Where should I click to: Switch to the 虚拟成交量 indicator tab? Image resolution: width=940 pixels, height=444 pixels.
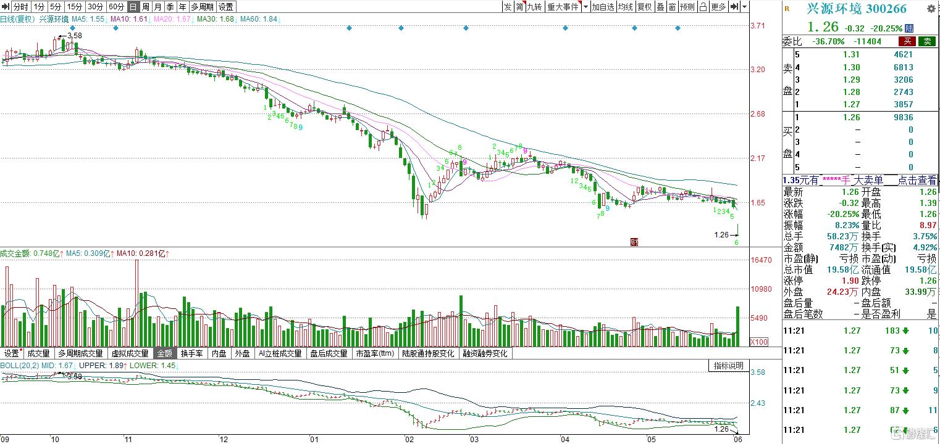tap(130, 354)
